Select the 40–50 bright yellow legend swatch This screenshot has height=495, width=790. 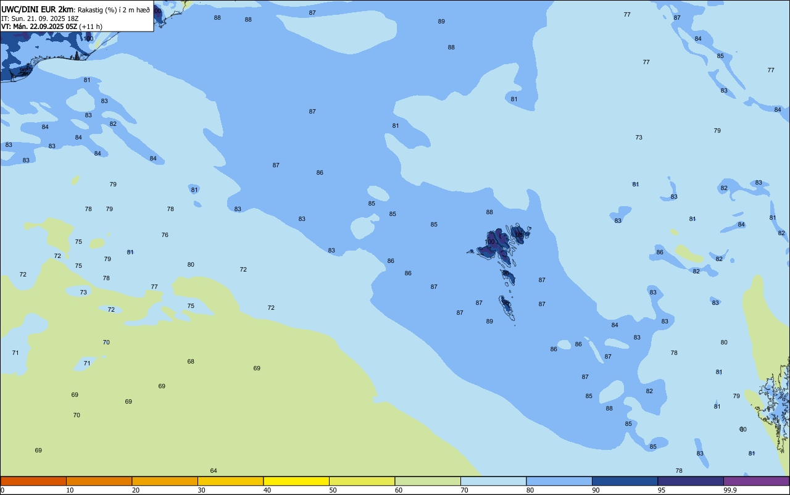[296, 481]
